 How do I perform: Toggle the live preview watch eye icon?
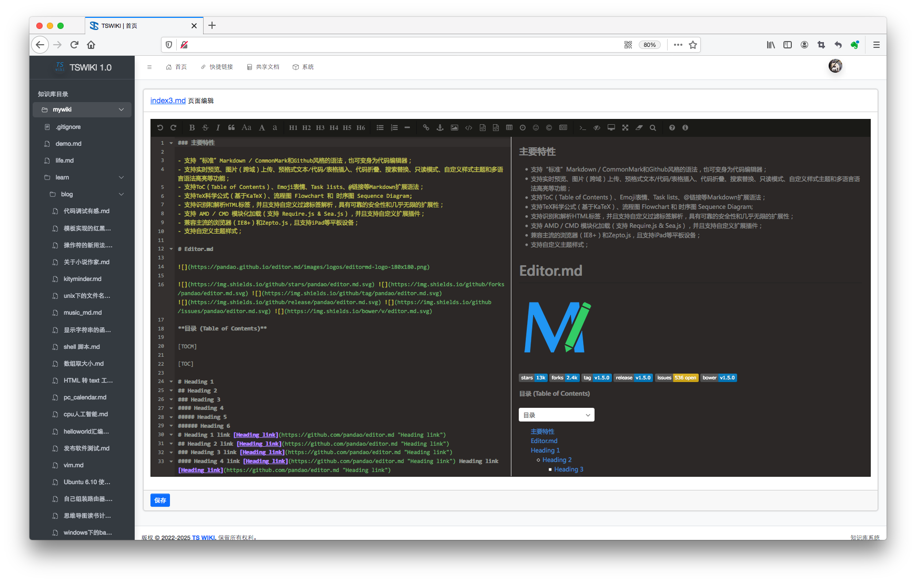point(597,127)
